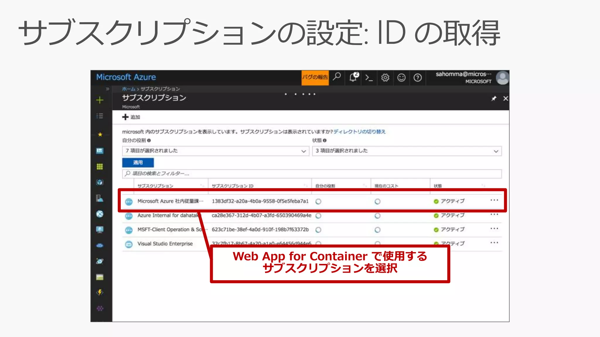Go to the Home breadcrumb link
Screen dimensions: 600x337
(x=129, y=89)
